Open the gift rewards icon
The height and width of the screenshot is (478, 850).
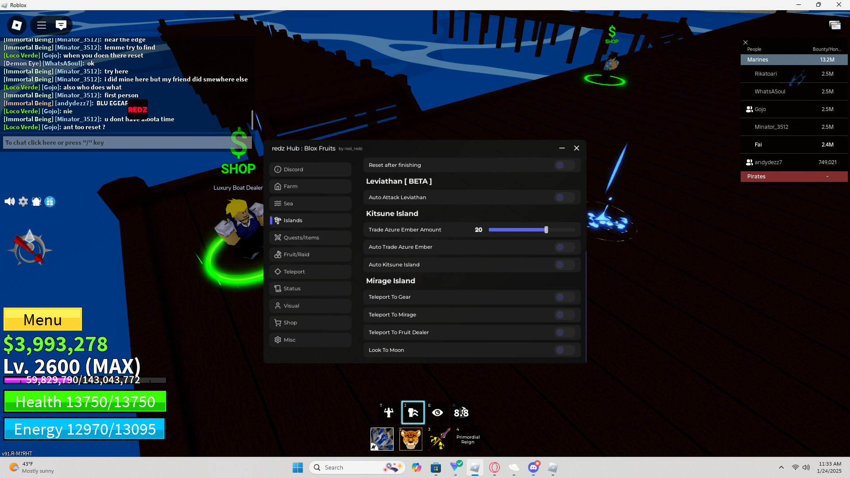[50, 202]
